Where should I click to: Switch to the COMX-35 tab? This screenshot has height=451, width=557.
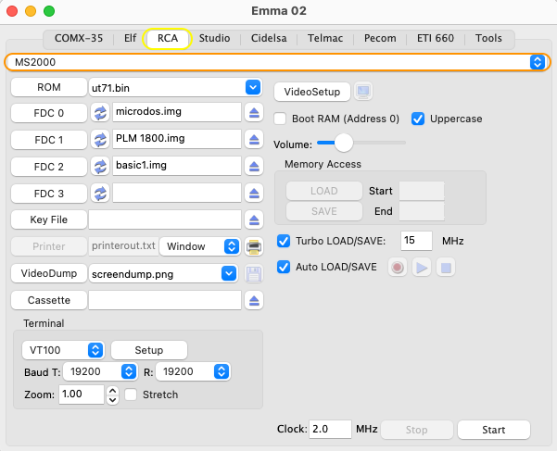(x=79, y=38)
